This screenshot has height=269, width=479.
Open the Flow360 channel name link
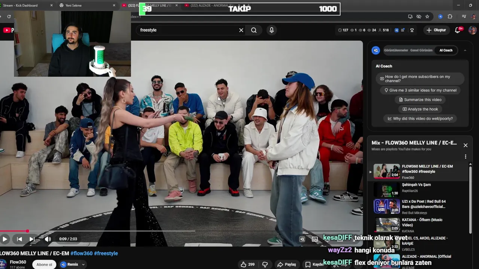click(x=18, y=262)
